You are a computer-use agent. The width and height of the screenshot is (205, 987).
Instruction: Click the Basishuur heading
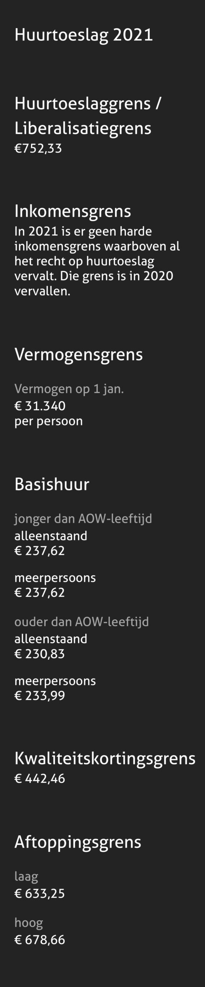(x=52, y=484)
